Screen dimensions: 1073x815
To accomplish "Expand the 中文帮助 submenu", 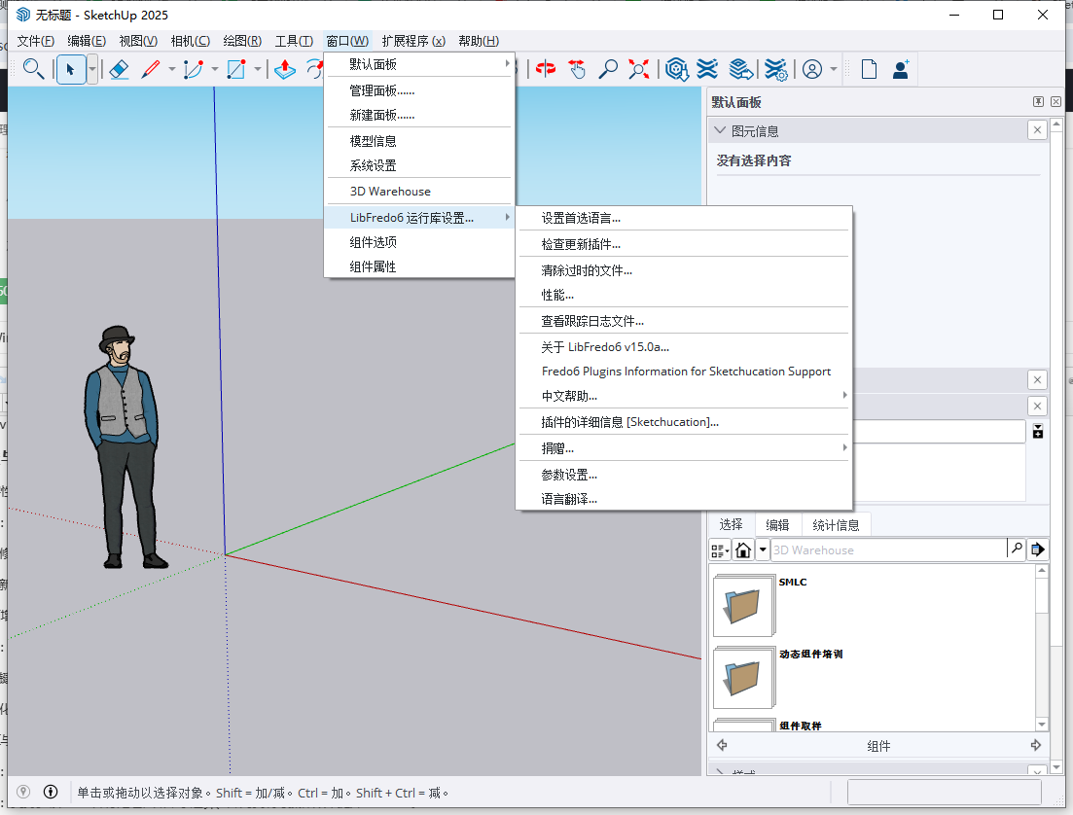I will (684, 396).
